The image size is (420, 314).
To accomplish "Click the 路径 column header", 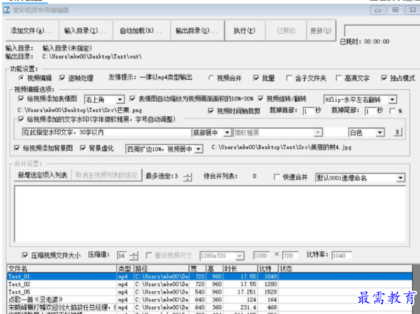I will click(x=161, y=268).
